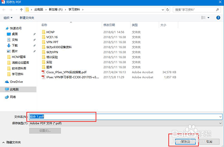Click the 设置(E)... button
224x147 pixels.
(x=45, y=131)
